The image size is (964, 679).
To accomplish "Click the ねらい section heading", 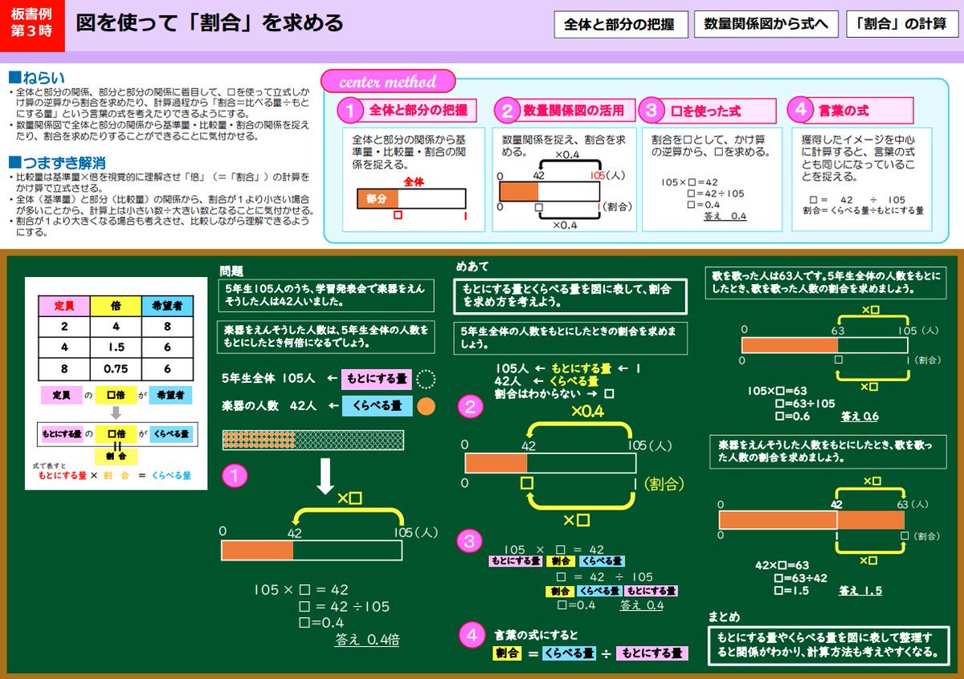I will [x=36, y=78].
